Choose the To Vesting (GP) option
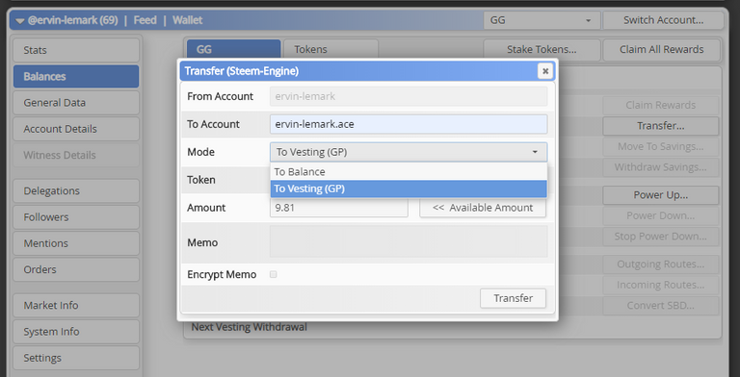Viewport: 740px width, 377px height. [409, 188]
